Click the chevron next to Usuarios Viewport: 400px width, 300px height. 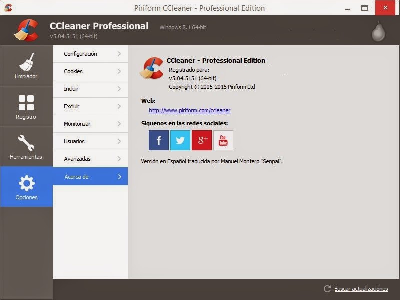coord(119,141)
